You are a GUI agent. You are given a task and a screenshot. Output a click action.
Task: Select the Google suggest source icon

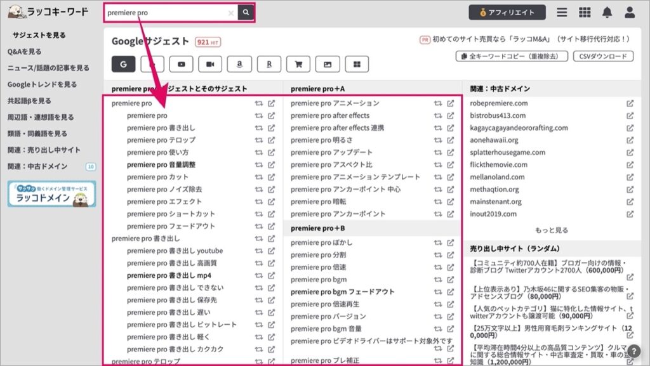click(x=124, y=64)
